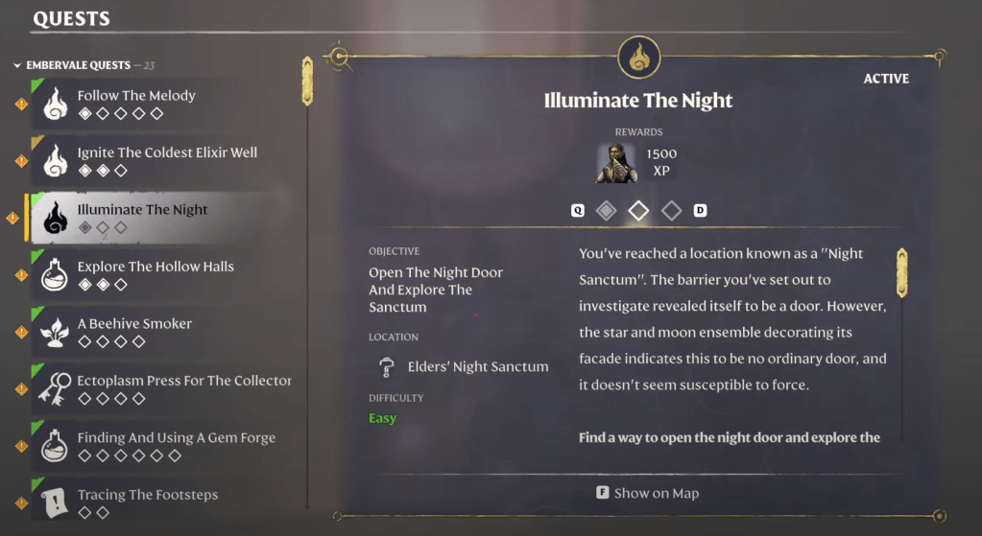Click the plant icon for A Beehive Smoker
This screenshot has width=982, height=536.
tap(56, 332)
